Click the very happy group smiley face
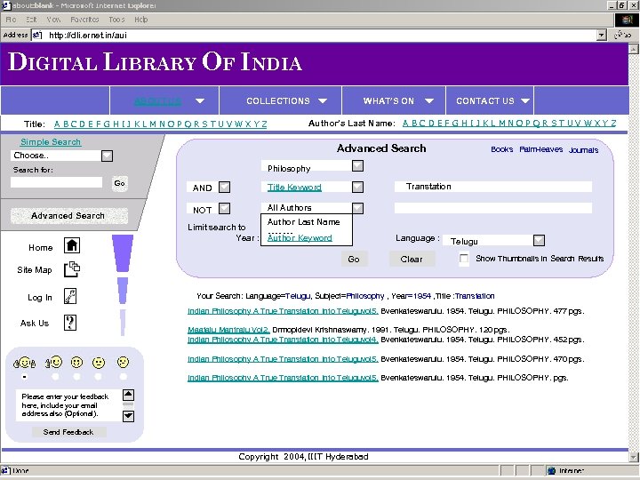Viewport: 640px width, 480px height. click(x=25, y=363)
